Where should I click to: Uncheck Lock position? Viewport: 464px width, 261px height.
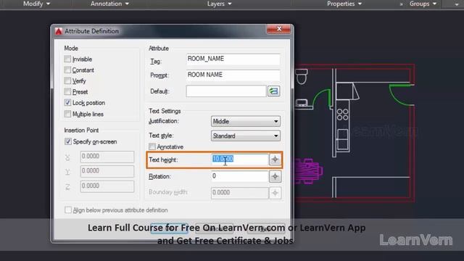tap(67, 102)
